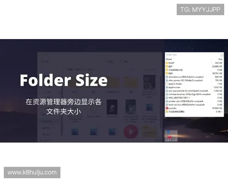This screenshot has height=182, width=228.
Task: Click the 1 KB size value
Action: [220, 84]
